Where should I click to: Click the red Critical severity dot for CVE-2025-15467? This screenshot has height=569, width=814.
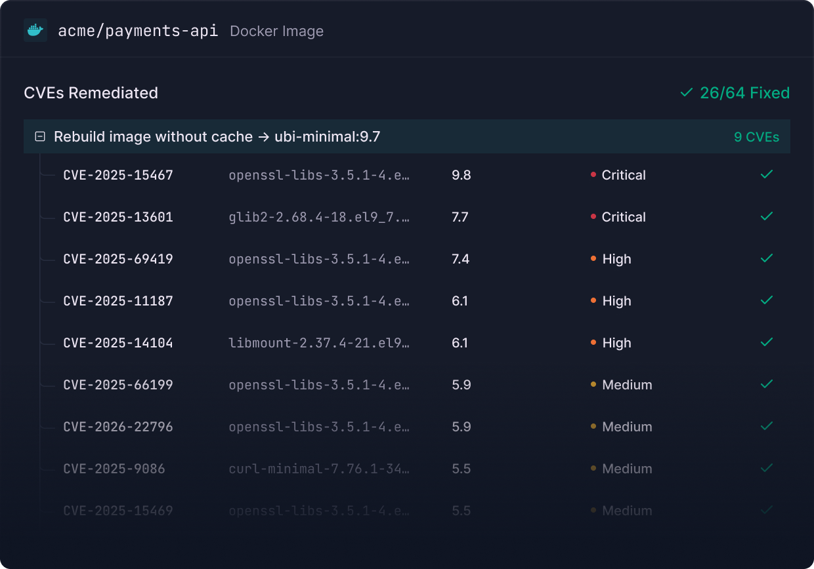[593, 175]
